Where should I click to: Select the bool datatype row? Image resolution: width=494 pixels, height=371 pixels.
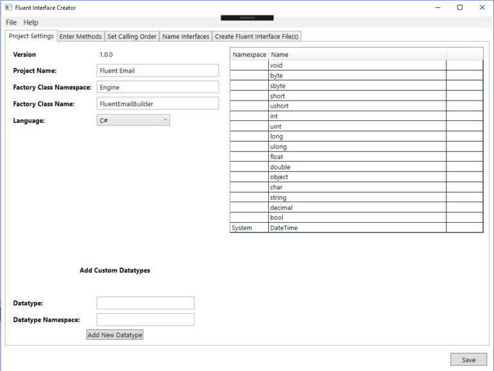click(356, 218)
